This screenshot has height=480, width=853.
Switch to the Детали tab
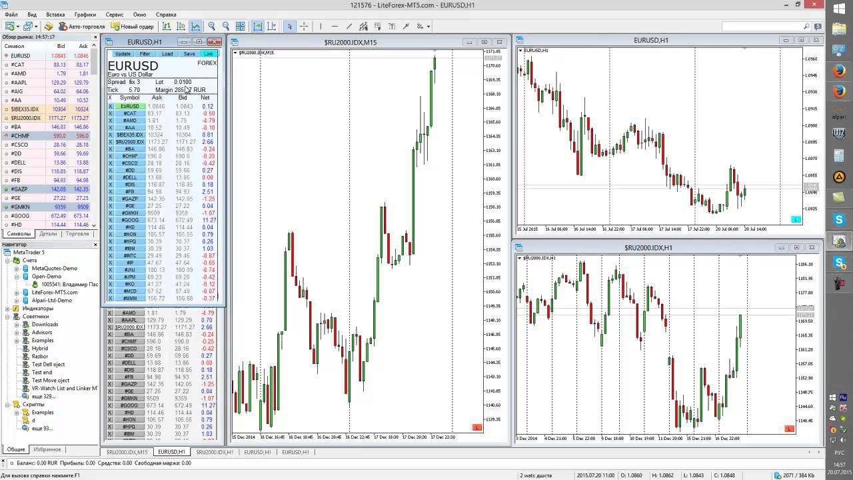pyautogui.click(x=48, y=234)
